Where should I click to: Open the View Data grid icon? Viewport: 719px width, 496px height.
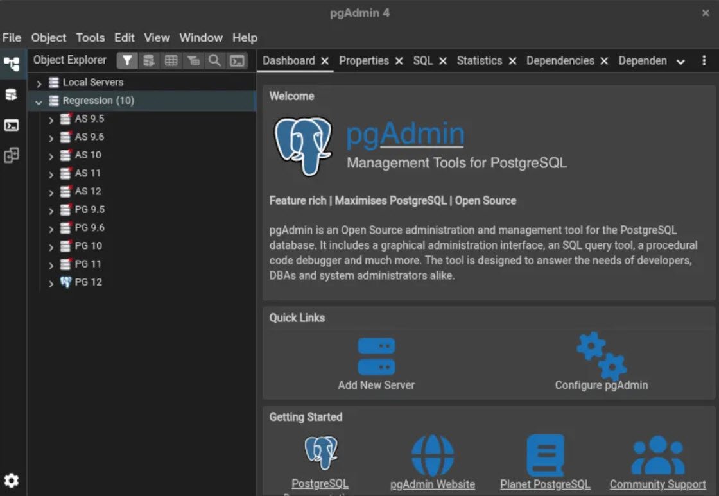171,60
